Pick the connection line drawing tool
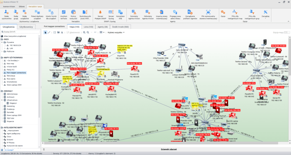 pyautogui.click(x=49, y=32)
